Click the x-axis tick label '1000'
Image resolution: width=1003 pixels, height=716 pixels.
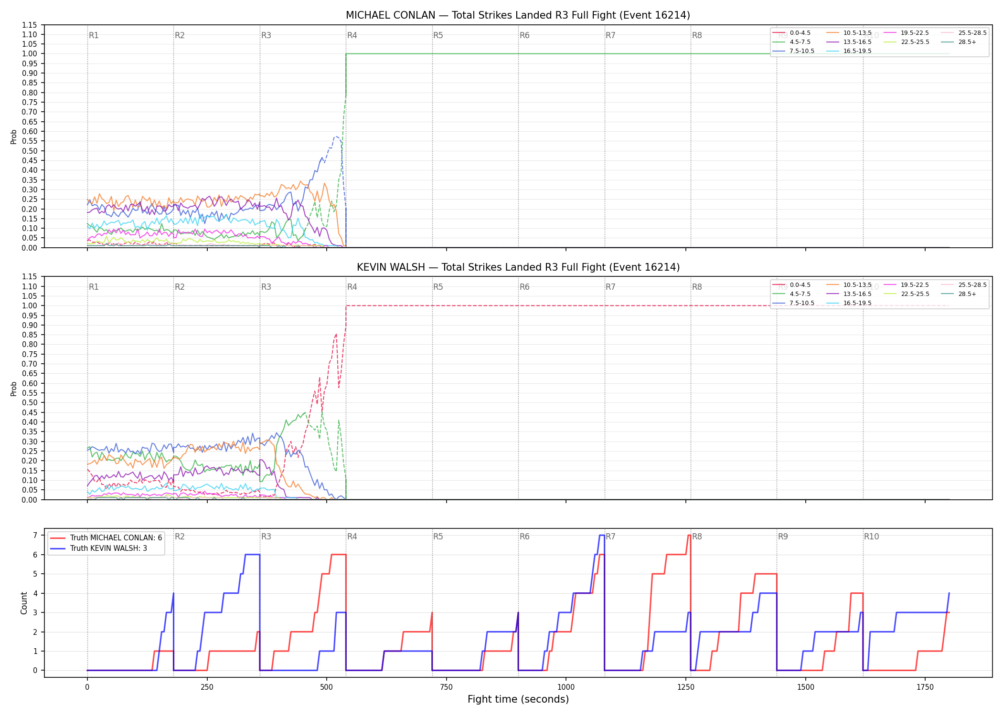[x=566, y=687]
